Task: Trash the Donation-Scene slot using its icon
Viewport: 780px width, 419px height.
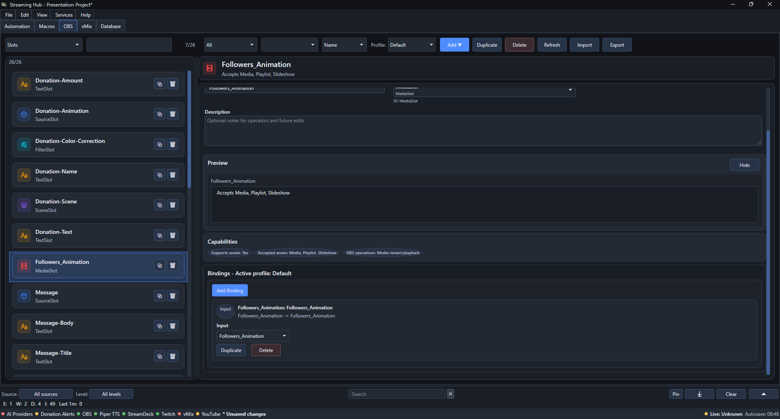Action: [x=173, y=205]
